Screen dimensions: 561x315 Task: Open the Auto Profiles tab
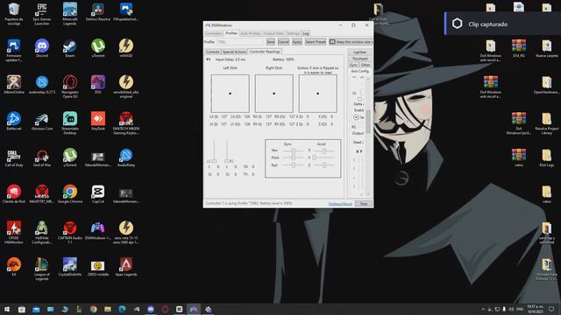point(251,33)
